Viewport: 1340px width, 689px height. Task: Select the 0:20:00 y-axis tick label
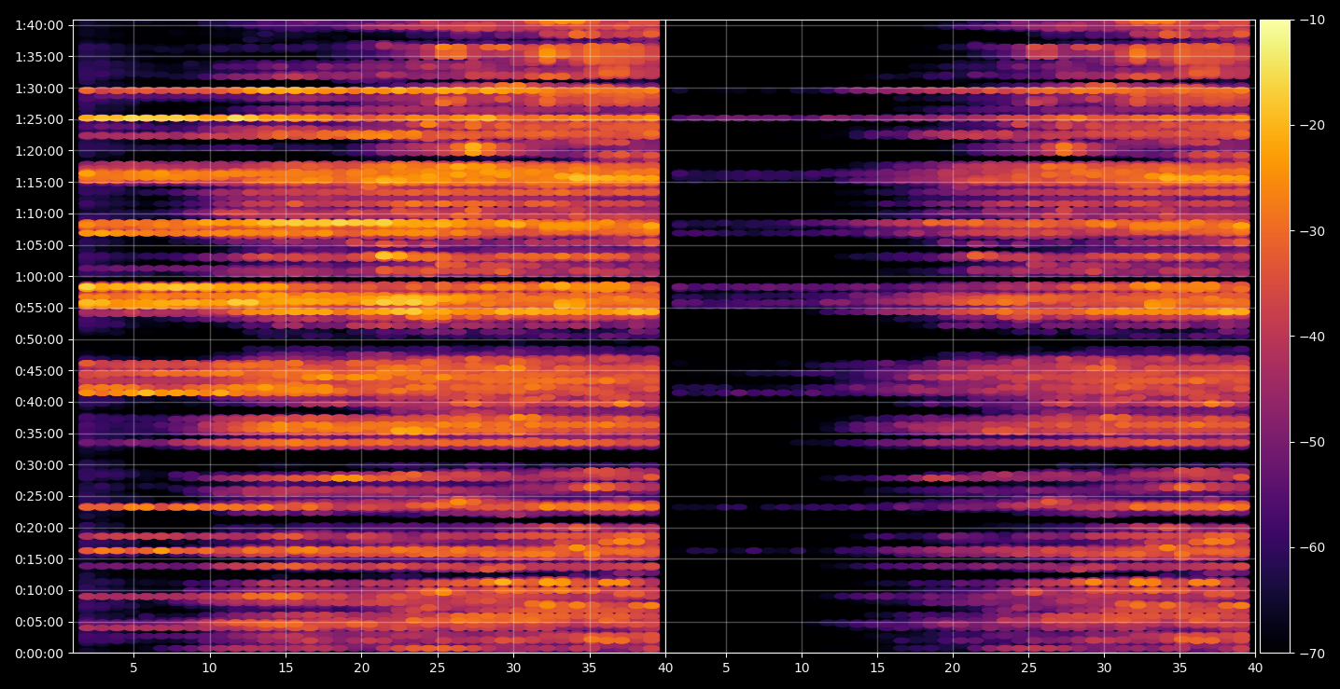[x=39, y=528]
